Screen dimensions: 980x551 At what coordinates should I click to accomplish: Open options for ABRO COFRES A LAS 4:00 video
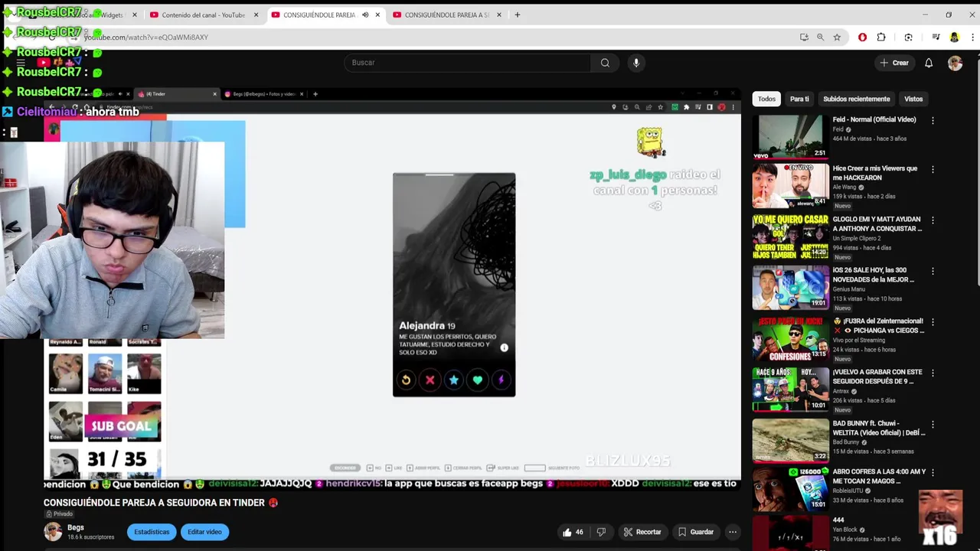(933, 473)
